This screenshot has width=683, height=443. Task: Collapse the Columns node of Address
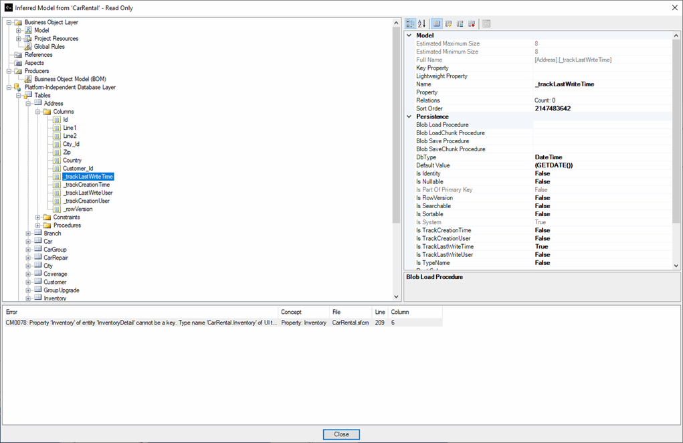pos(37,112)
